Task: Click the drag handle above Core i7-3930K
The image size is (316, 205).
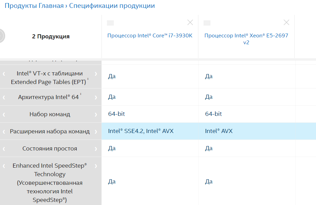Action: click(110, 23)
